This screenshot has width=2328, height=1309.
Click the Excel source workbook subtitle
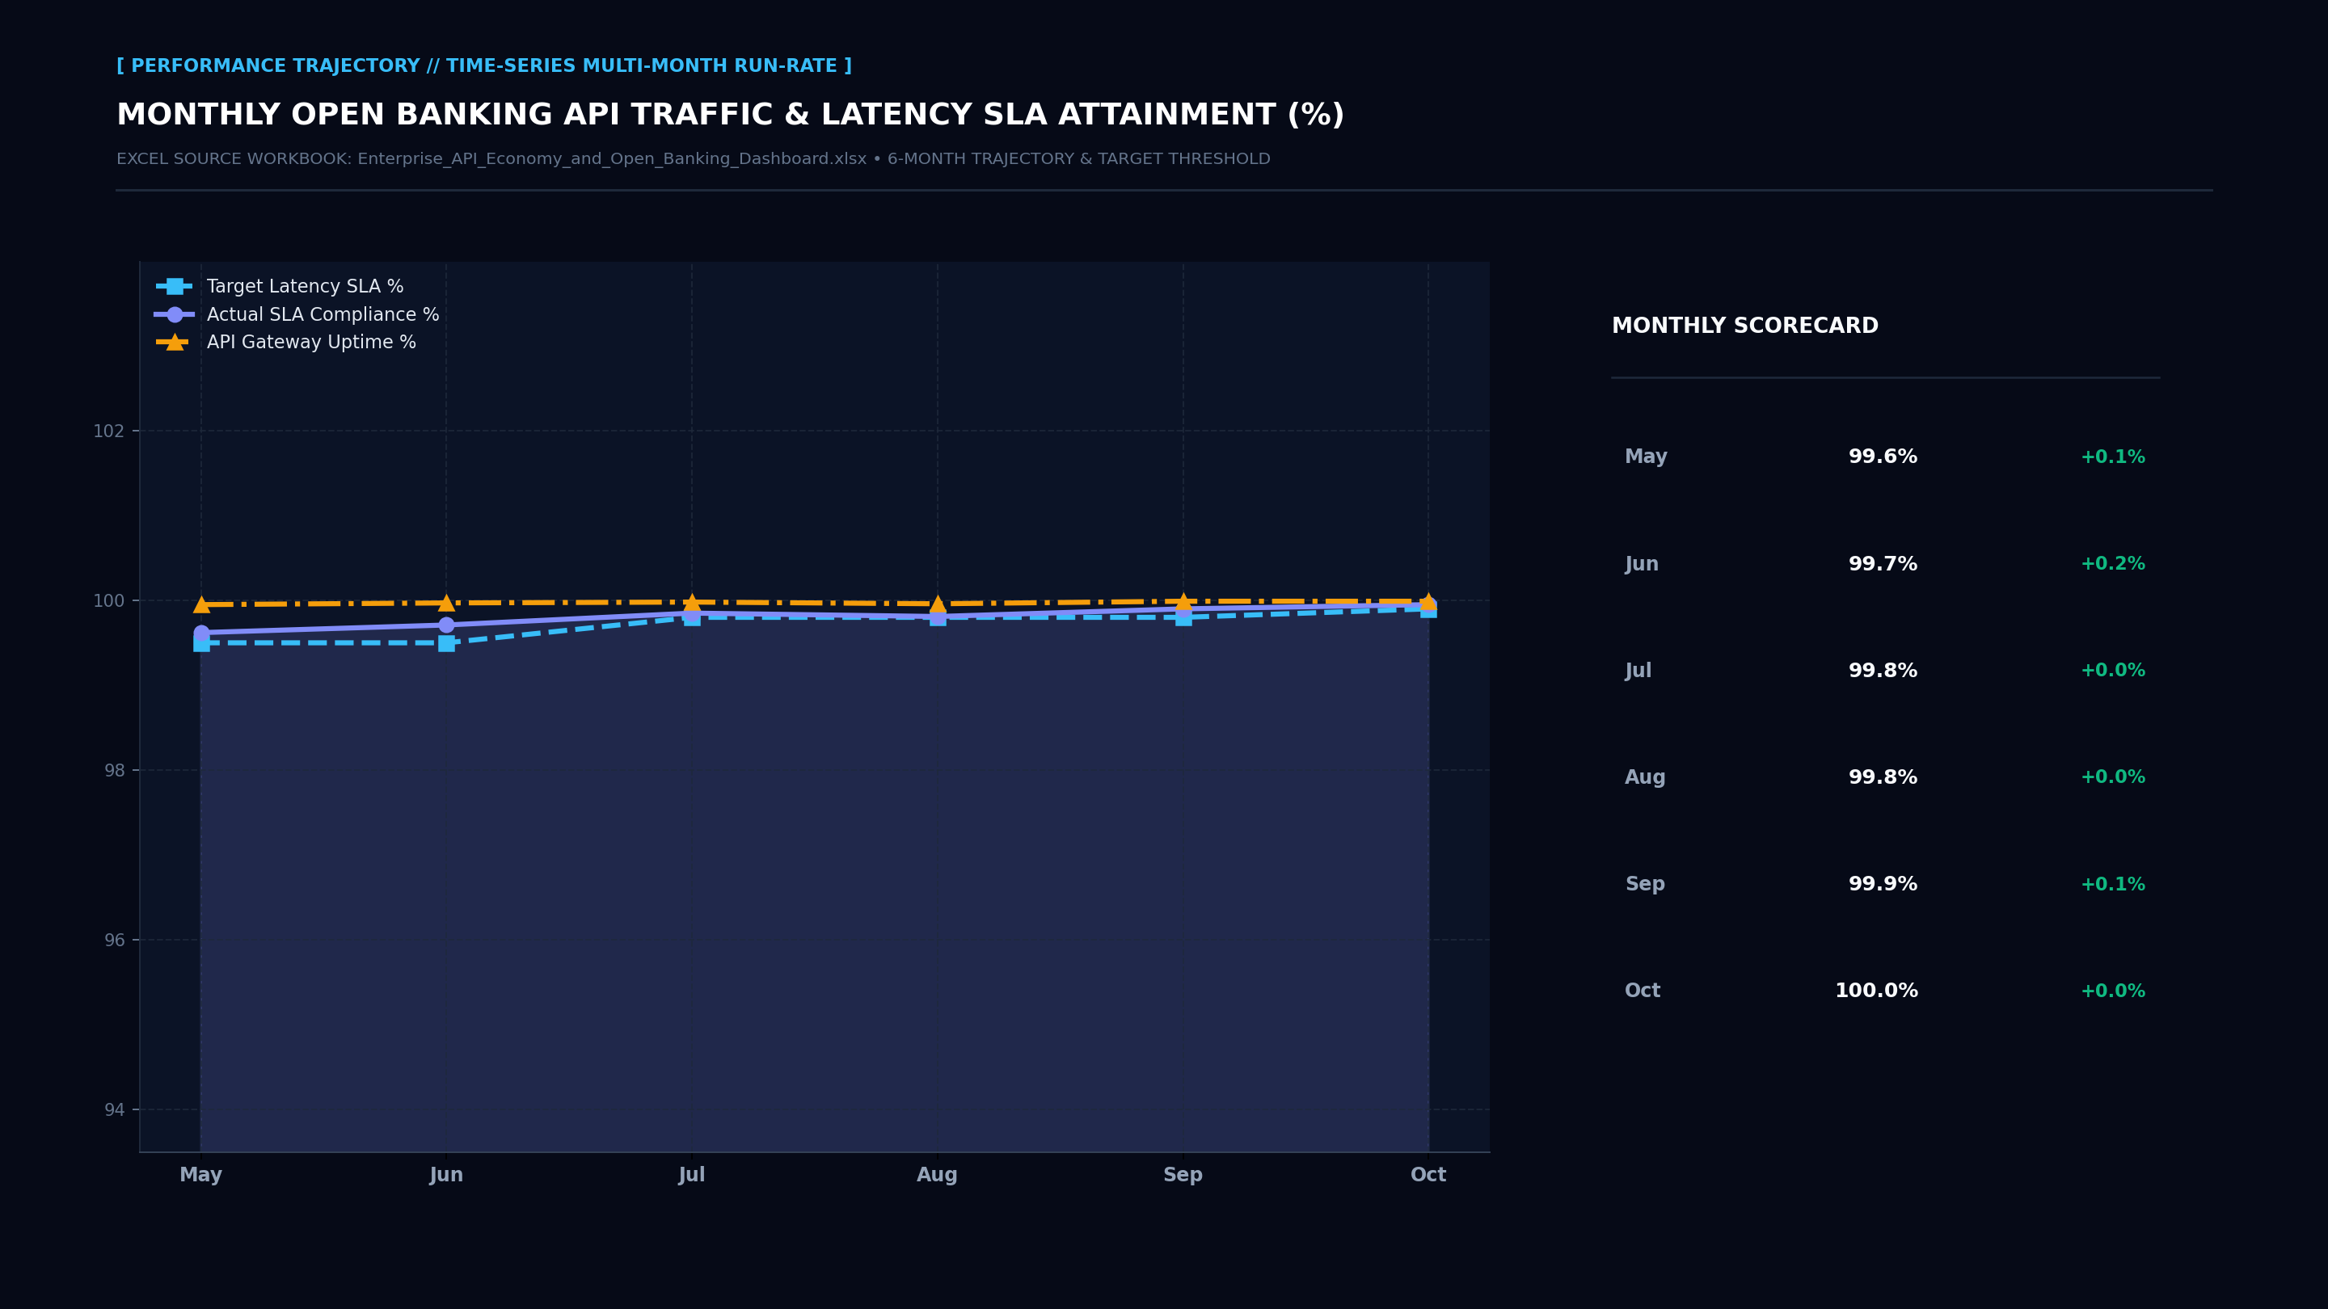coord(694,159)
